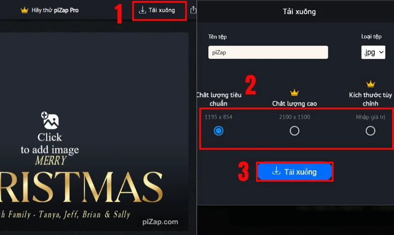Choose the custom size radio button
Image resolution: width=394 pixels, height=235 pixels.
pos(370,131)
